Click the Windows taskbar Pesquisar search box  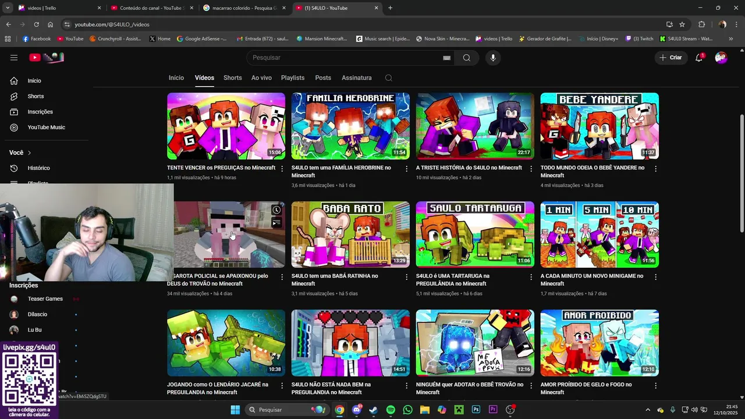[287, 410]
